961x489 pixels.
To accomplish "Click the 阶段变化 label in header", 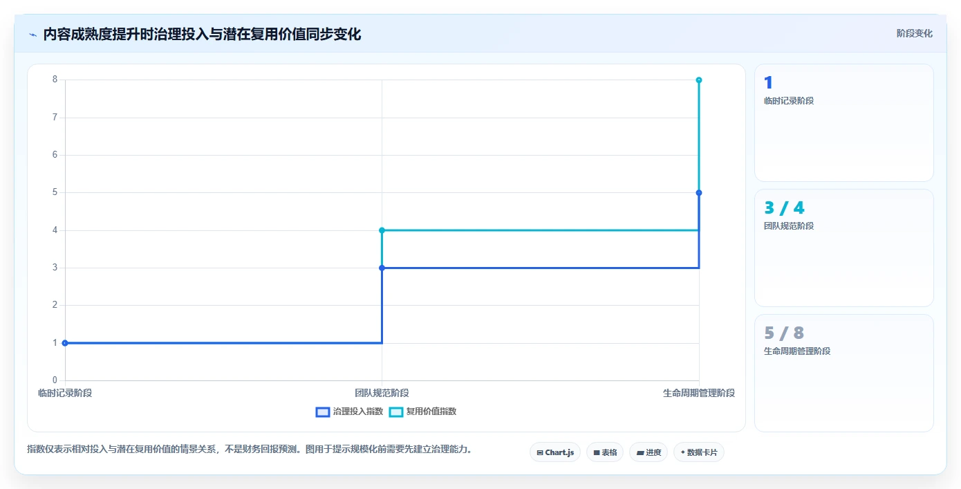I will coord(914,33).
